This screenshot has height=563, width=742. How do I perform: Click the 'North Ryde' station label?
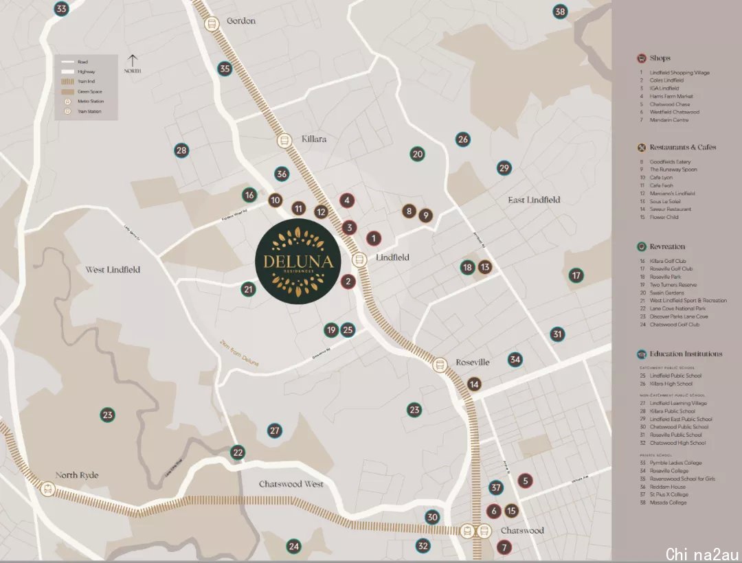(x=77, y=475)
